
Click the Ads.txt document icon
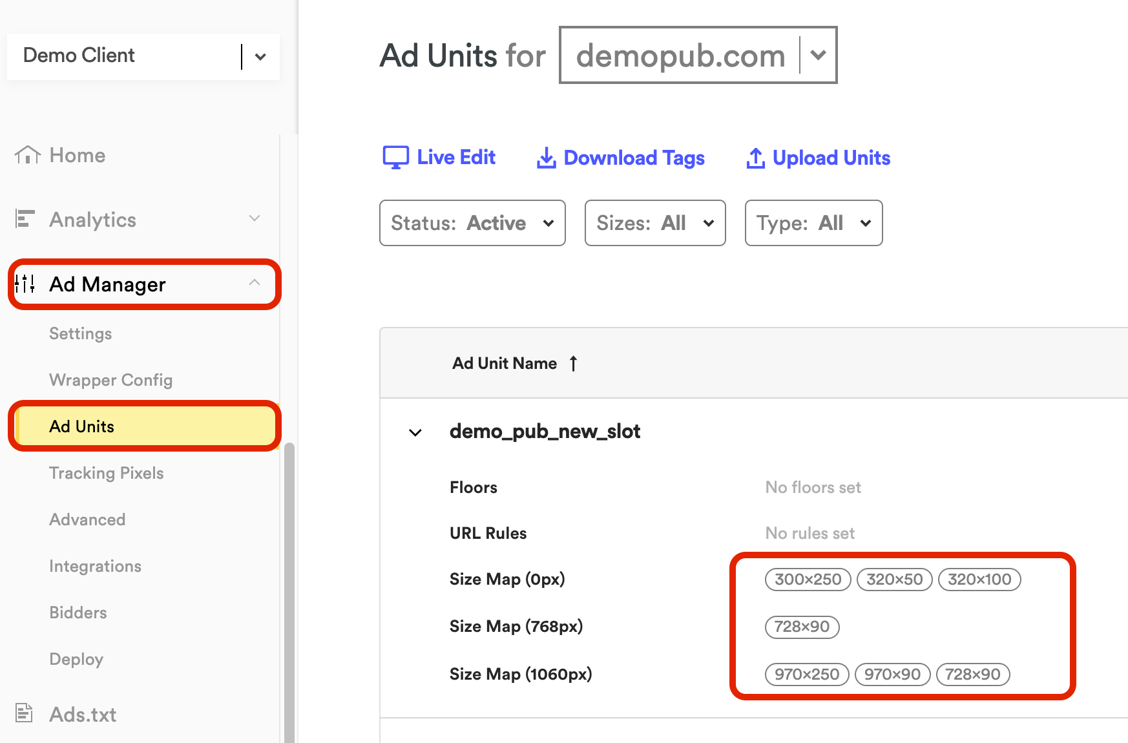(x=24, y=713)
